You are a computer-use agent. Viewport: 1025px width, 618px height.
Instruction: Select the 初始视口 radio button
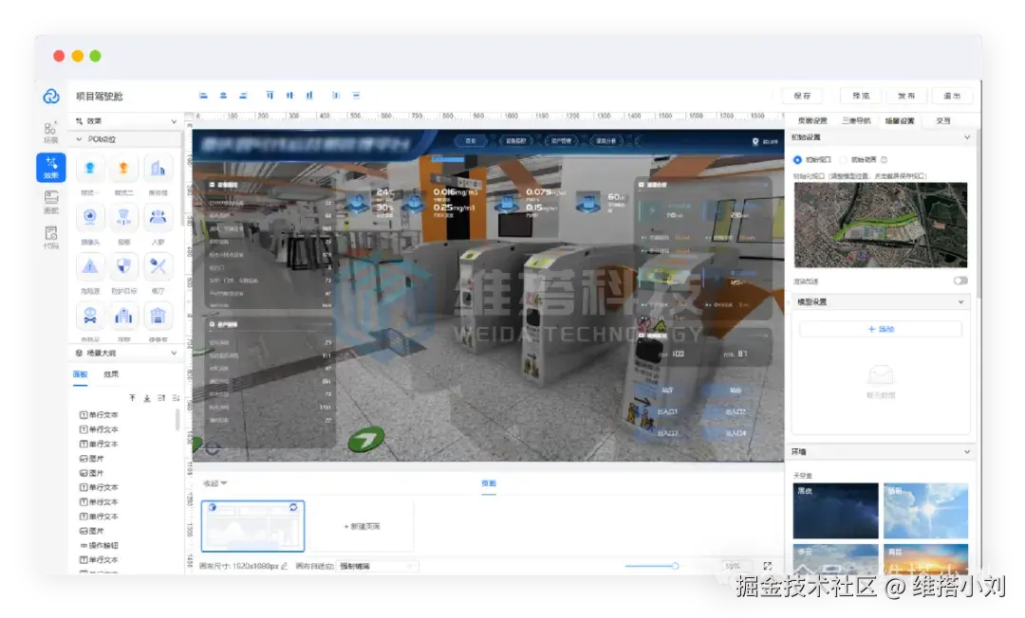[x=797, y=160]
